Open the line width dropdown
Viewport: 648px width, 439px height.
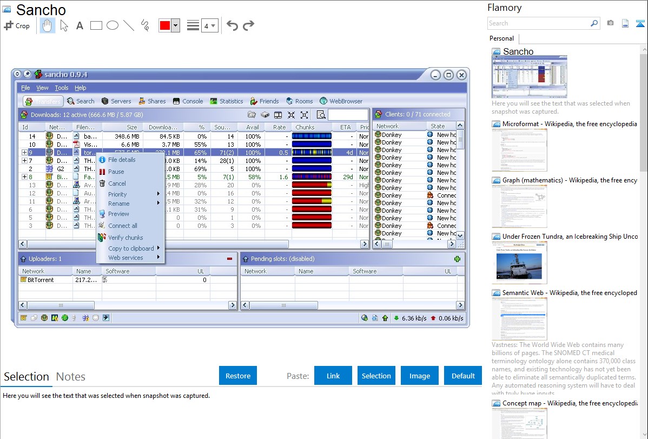coord(210,25)
